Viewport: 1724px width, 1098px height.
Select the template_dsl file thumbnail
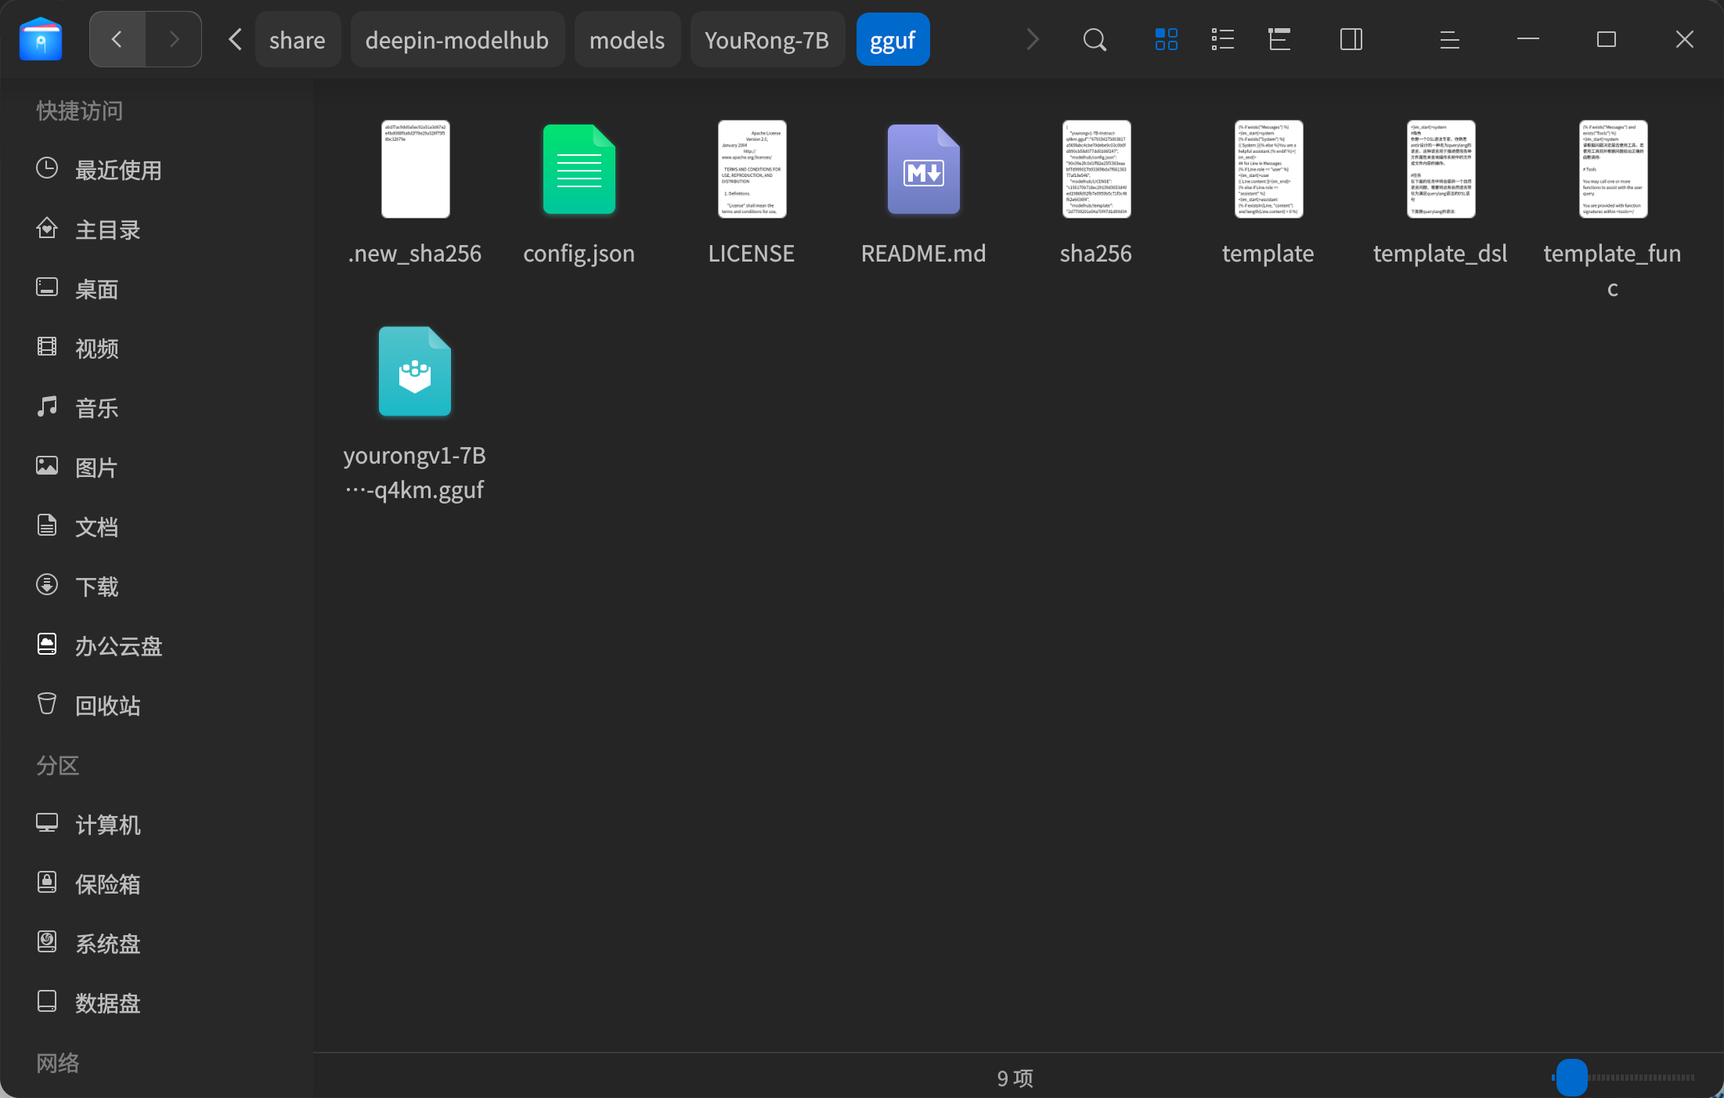coord(1441,169)
